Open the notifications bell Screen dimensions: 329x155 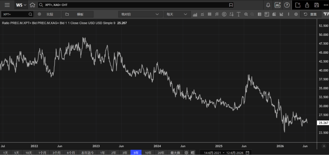[x=268, y=5]
